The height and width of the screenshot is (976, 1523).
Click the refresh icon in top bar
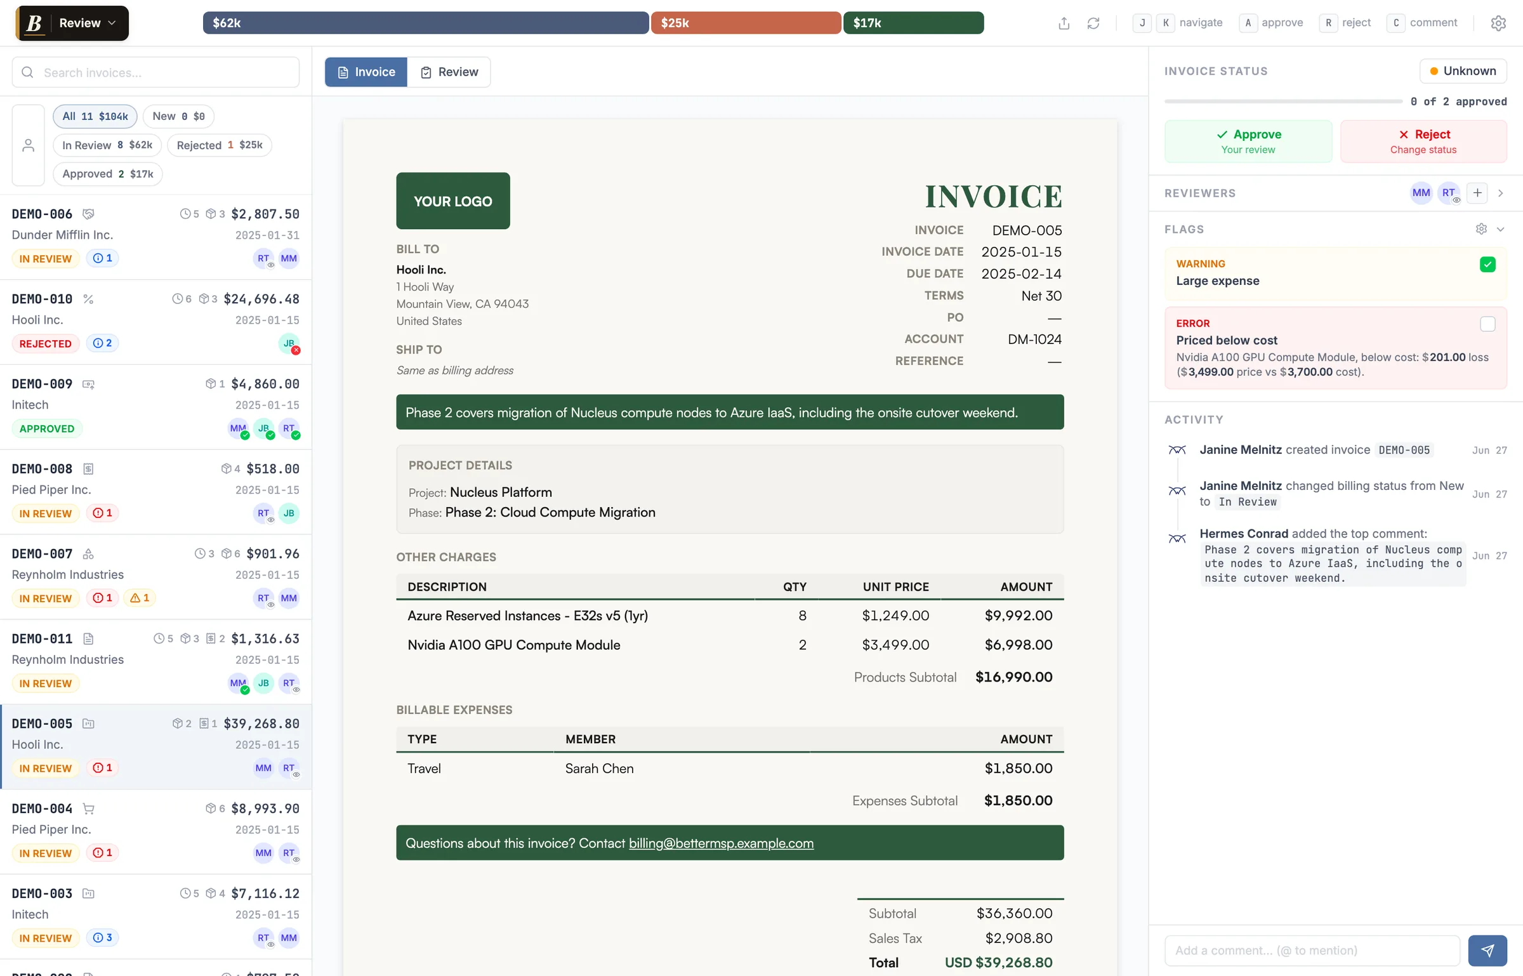tap(1093, 23)
